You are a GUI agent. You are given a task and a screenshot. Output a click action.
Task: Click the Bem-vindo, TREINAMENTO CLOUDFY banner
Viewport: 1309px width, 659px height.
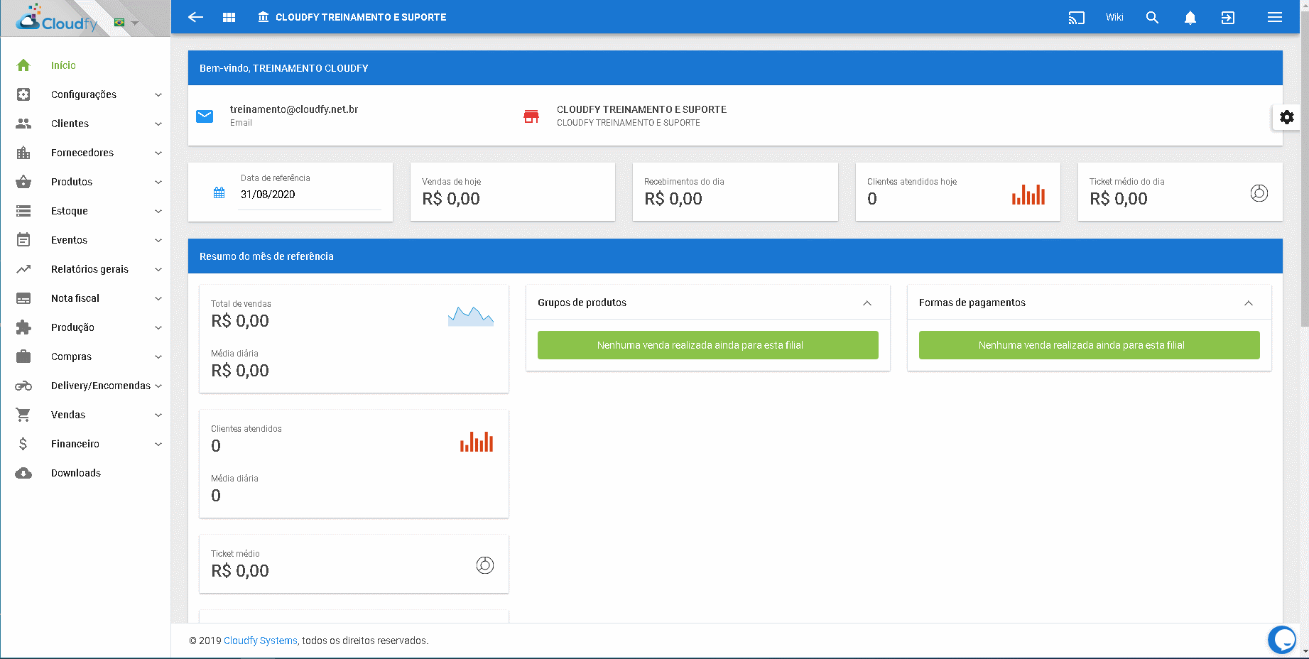pos(735,68)
